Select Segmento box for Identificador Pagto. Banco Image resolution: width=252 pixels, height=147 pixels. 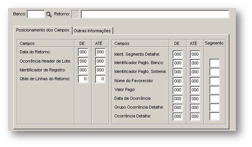[214, 63]
